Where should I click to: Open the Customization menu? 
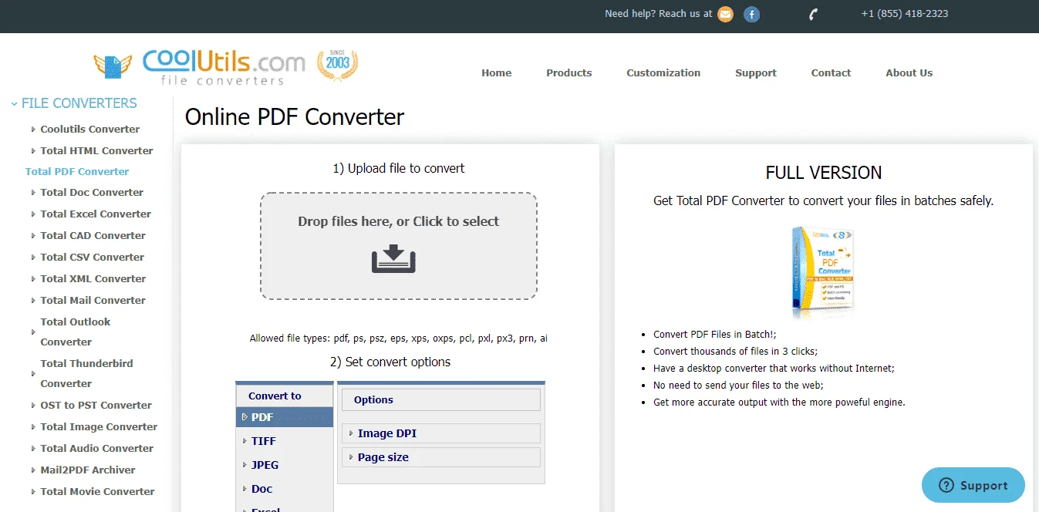[x=663, y=73]
